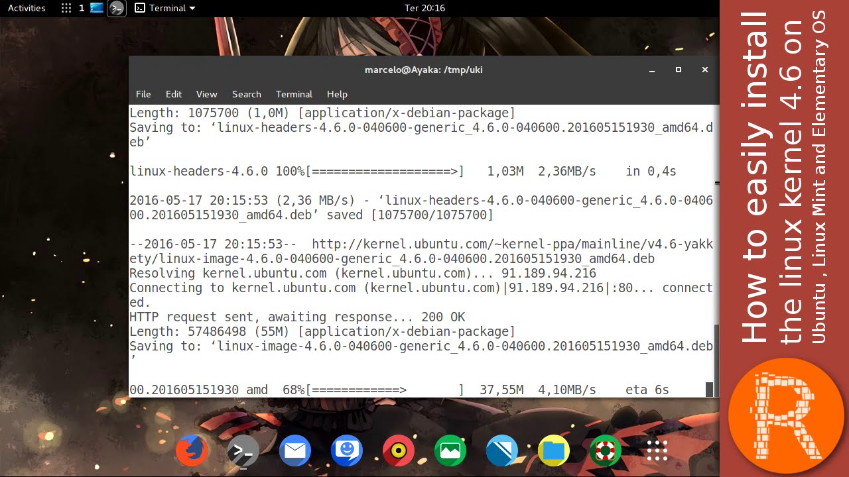Open the mail envelope app in dock
The height and width of the screenshot is (477, 849).
(295, 451)
